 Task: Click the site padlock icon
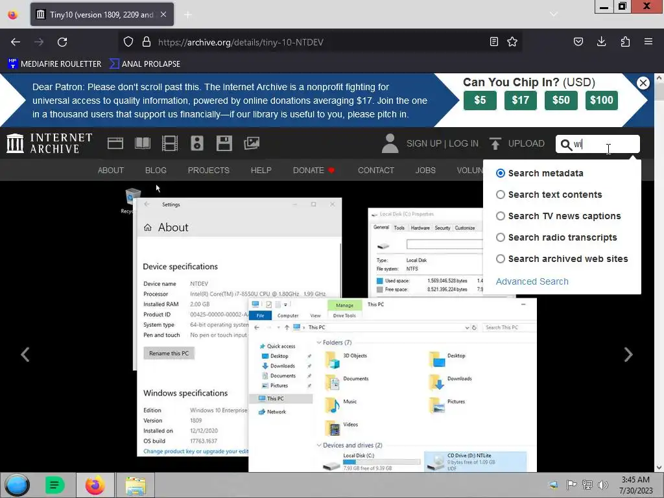pos(147,42)
